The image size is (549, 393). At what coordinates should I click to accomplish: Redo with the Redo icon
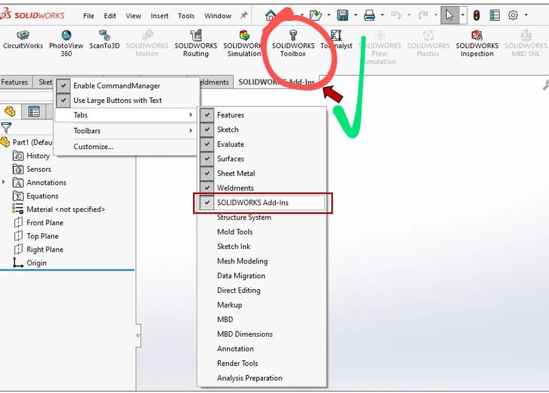click(x=423, y=15)
